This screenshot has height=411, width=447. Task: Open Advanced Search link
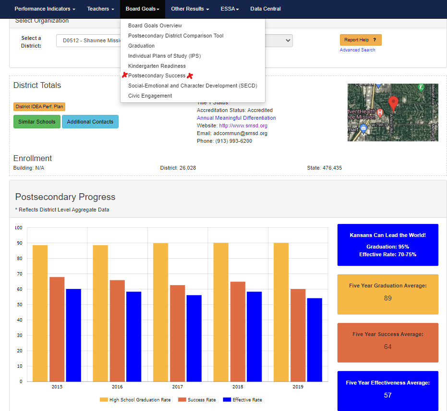click(x=357, y=50)
